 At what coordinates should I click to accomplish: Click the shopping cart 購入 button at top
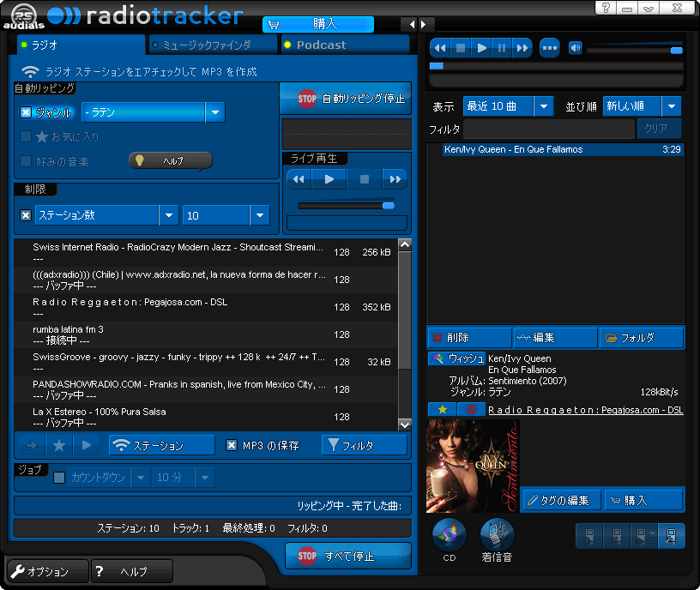pyautogui.click(x=318, y=24)
